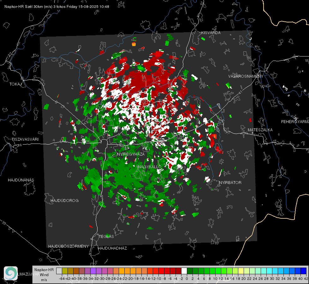Click the 10 value on the wind scale
This screenshot has height=284, width=309.
[x=215, y=279]
